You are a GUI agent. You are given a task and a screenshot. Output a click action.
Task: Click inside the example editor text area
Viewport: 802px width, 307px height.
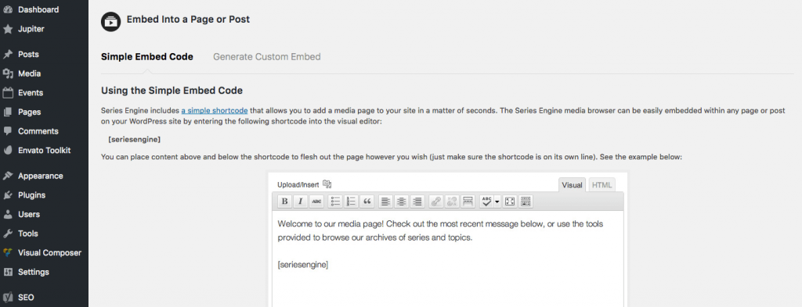447,259
